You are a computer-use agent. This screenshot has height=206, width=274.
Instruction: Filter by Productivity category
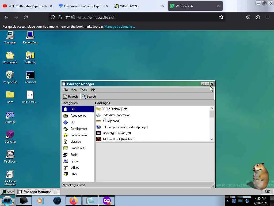tap(78, 148)
